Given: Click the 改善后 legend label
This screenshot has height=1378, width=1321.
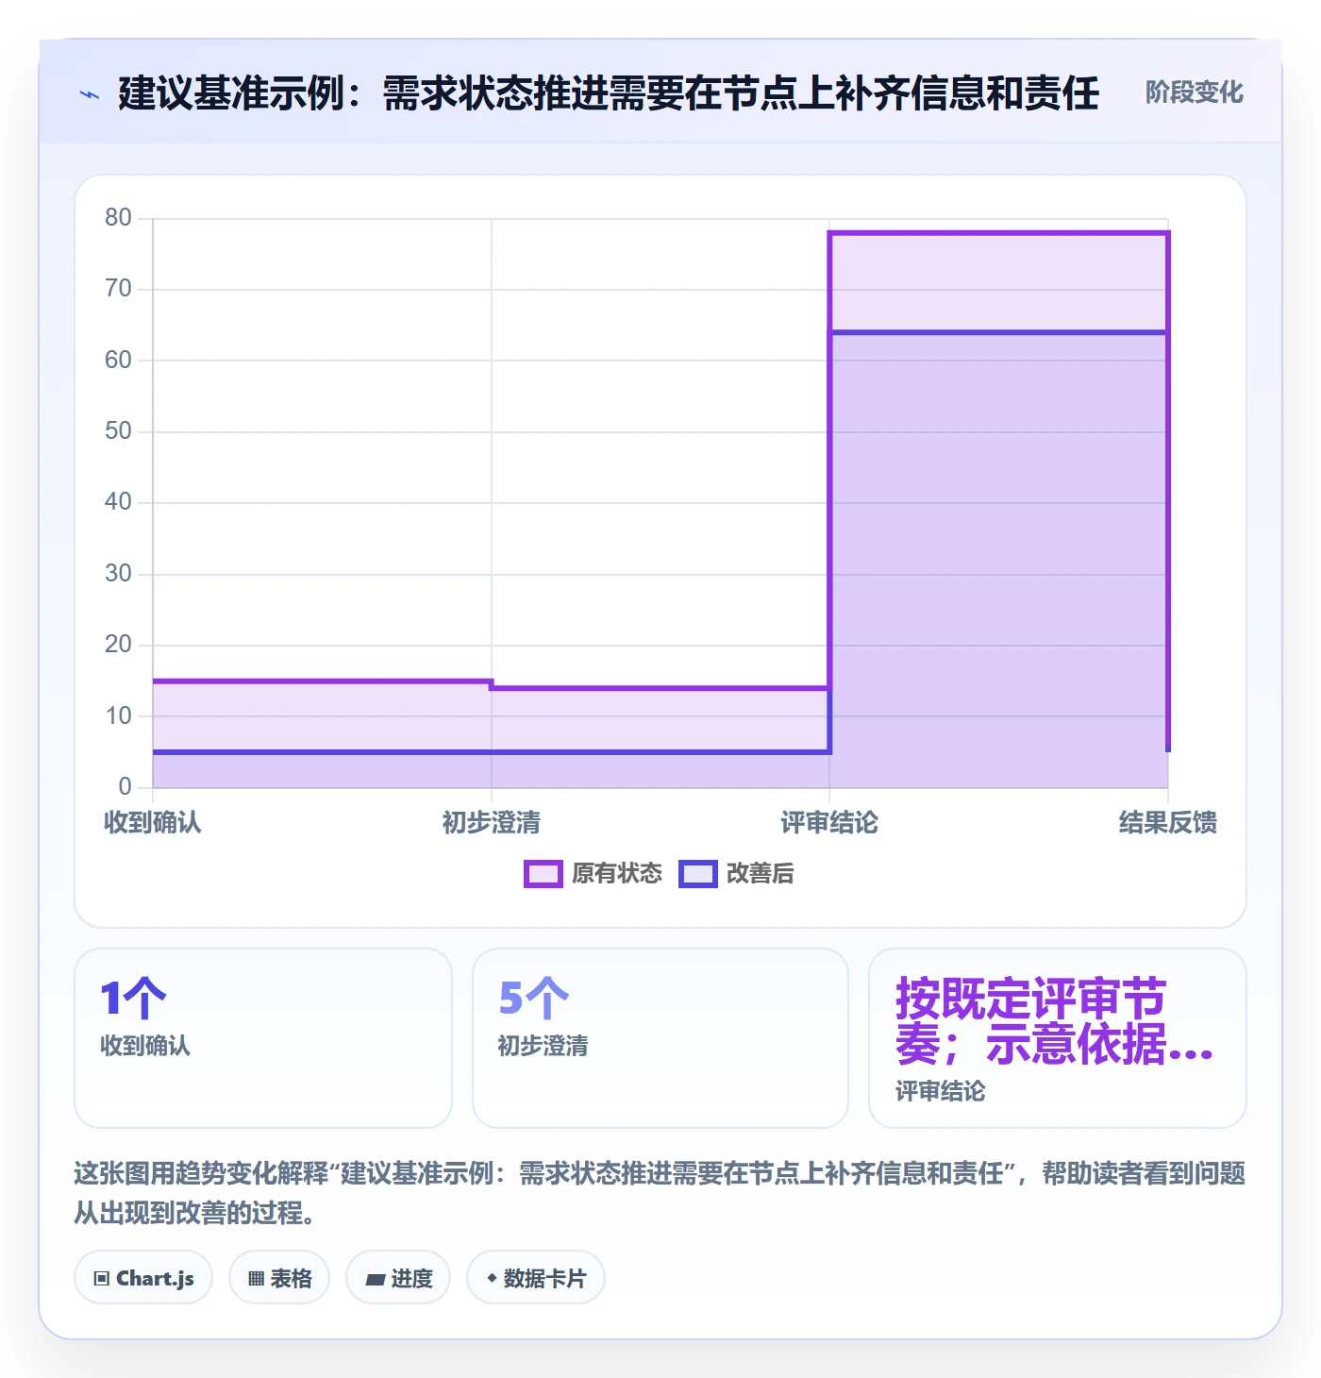Looking at the screenshot, I should 760,874.
